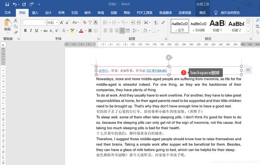Apply the 正文 style

pyautogui.click(x=180, y=26)
